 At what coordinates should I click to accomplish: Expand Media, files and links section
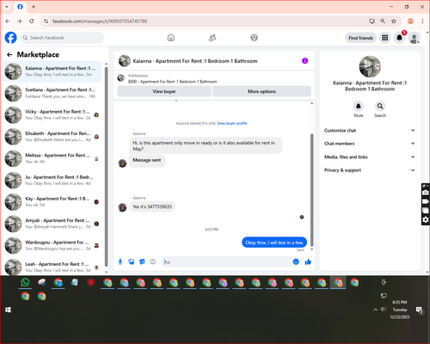pos(370,157)
